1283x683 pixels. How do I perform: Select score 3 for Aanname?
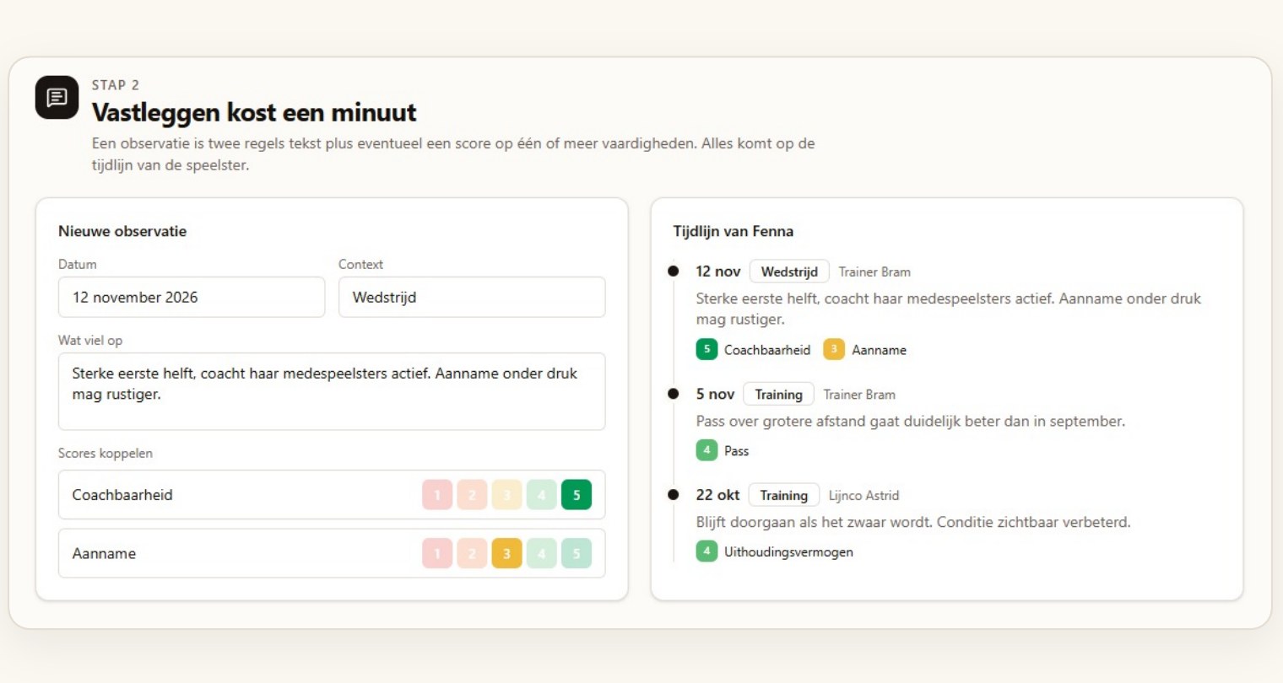[x=506, y=553]
